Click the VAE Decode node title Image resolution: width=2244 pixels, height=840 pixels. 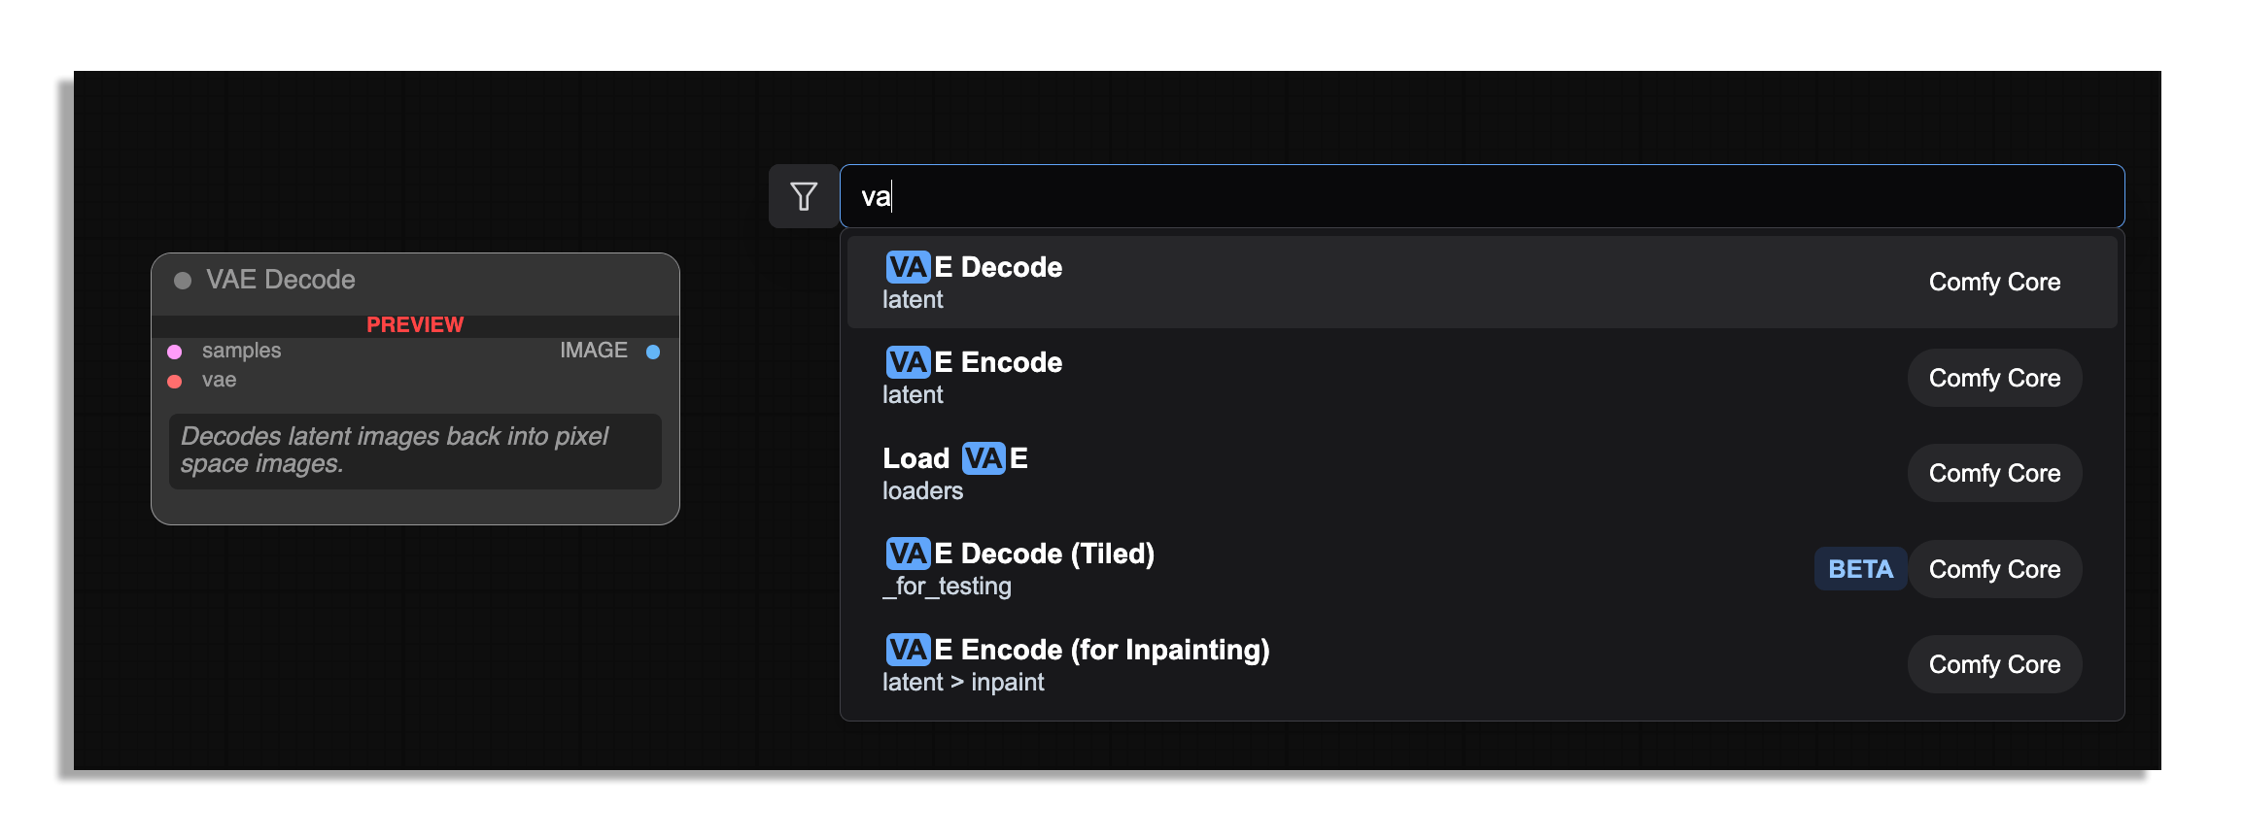click(x=281, y=280)
